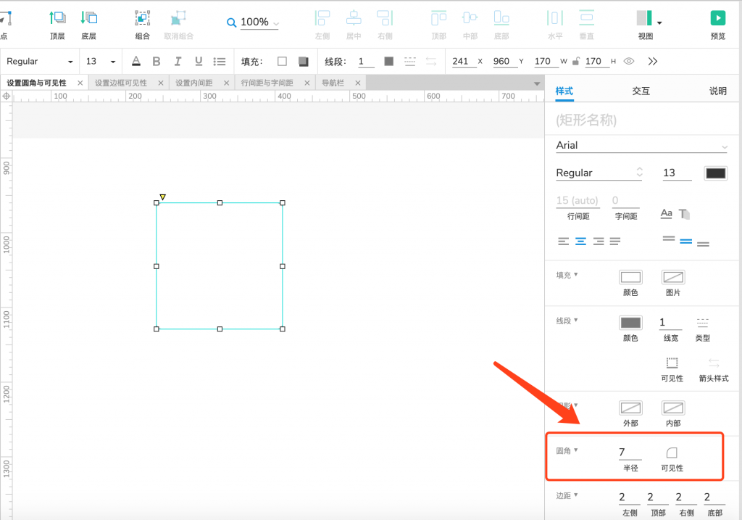Click the 填充 图片 fill image button
This screenshot has height=520, width=742.
click(672, 277)
